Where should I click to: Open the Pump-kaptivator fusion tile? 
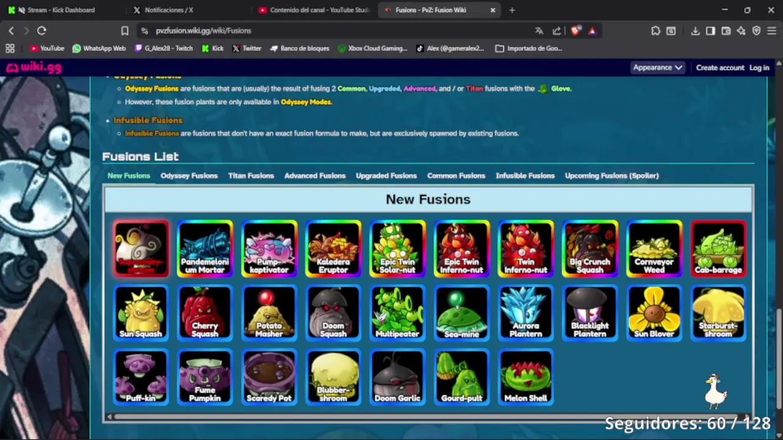(269, 249)
